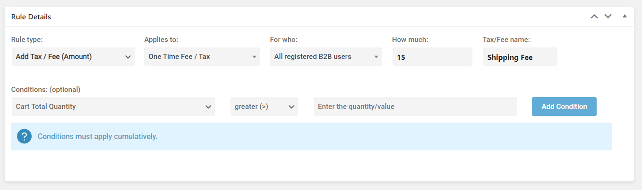
Task: Open the Rule type dropdown
Action: 73,57
